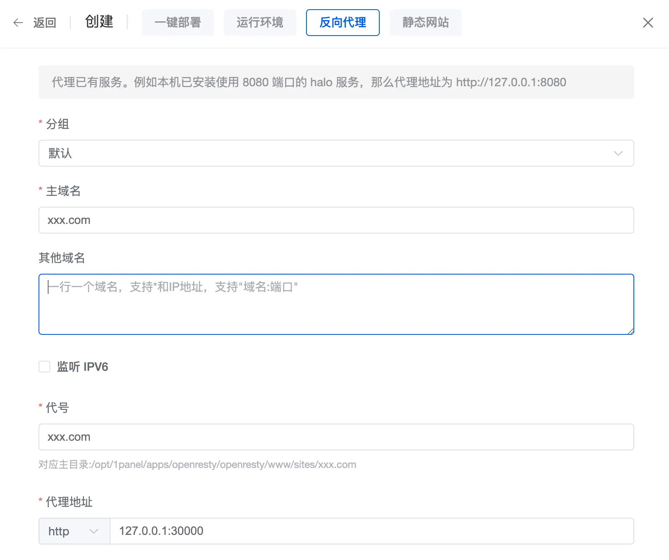Click the 其他域名 textarea resize handle
Image resolution: width=669 pixels, height=560 pixels.
(x=630, y=331)
